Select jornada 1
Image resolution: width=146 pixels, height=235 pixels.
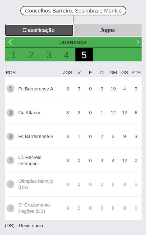(x=14, y=55)
